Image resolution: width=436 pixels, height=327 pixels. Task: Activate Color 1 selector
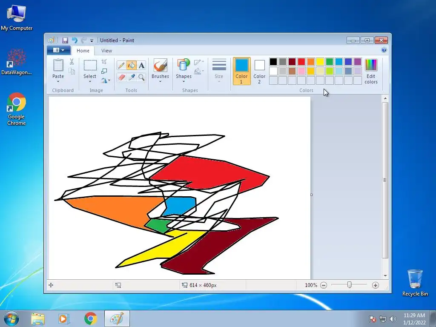(x=241, y=71)
